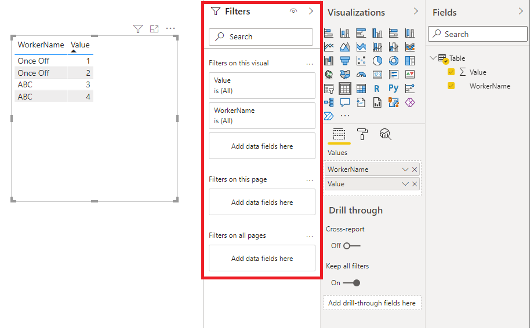The width and height of the screenshot is (530, 328).
Task: Open Filters on all pages ellipsis menu
Action: (310, 236)
